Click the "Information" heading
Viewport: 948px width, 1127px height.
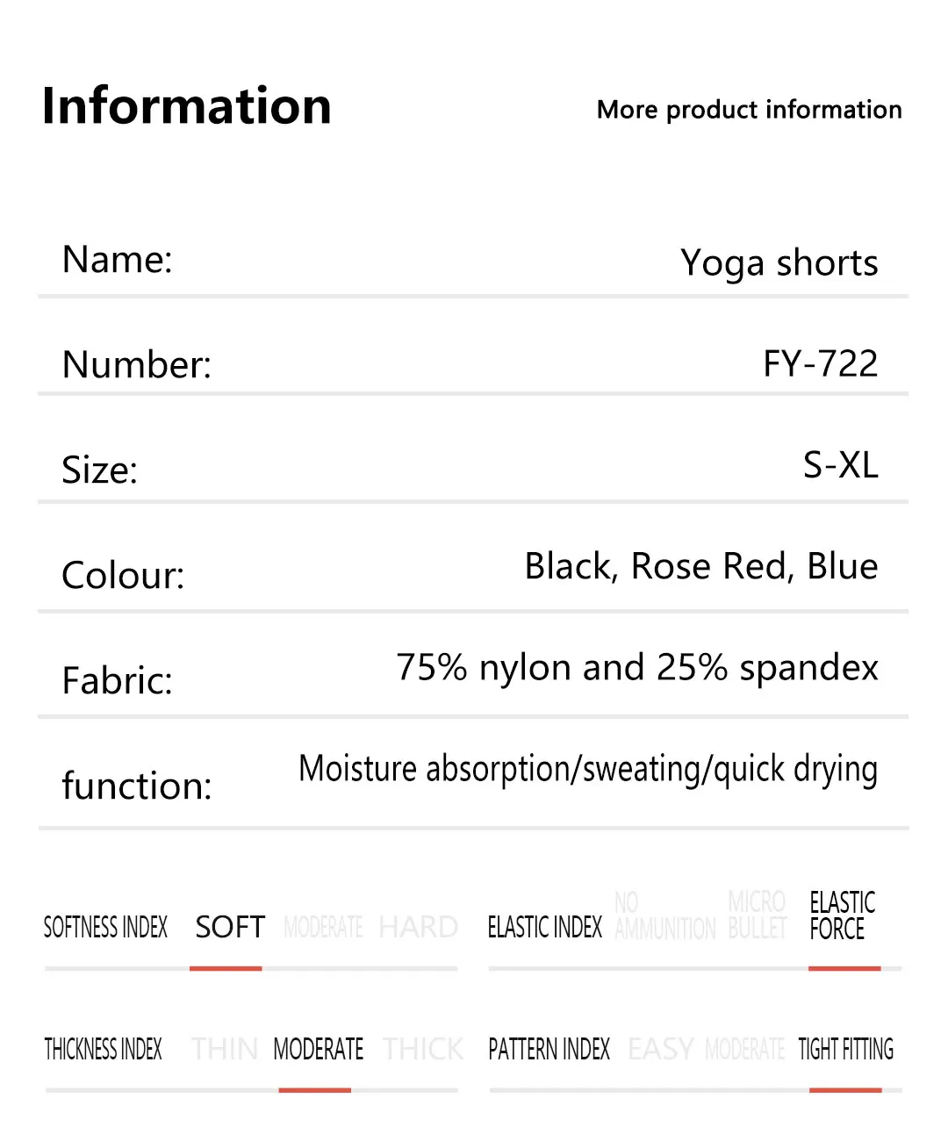186,106
